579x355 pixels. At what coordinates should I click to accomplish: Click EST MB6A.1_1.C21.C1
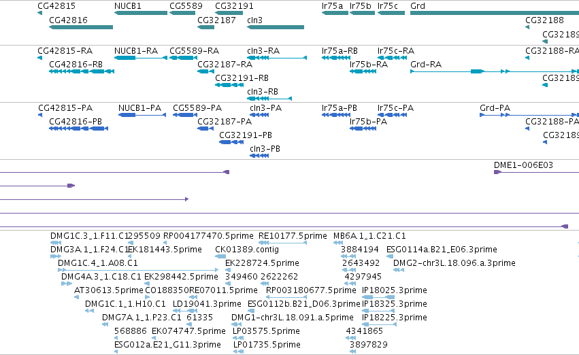pos(369,236)
